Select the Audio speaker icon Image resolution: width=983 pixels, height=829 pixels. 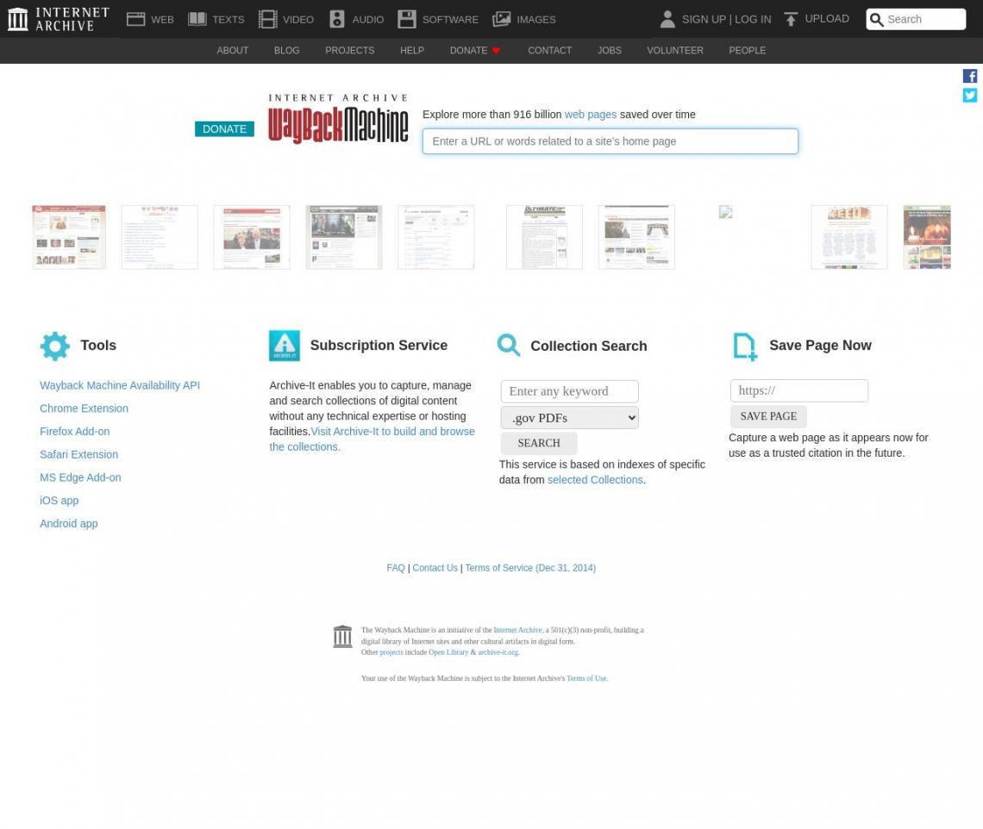point(336,19)
